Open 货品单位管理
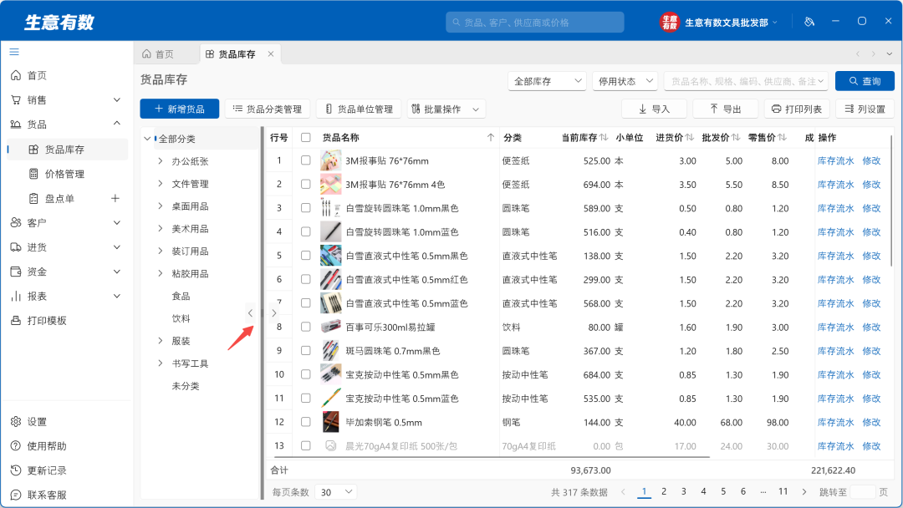 tap(359, 109)
